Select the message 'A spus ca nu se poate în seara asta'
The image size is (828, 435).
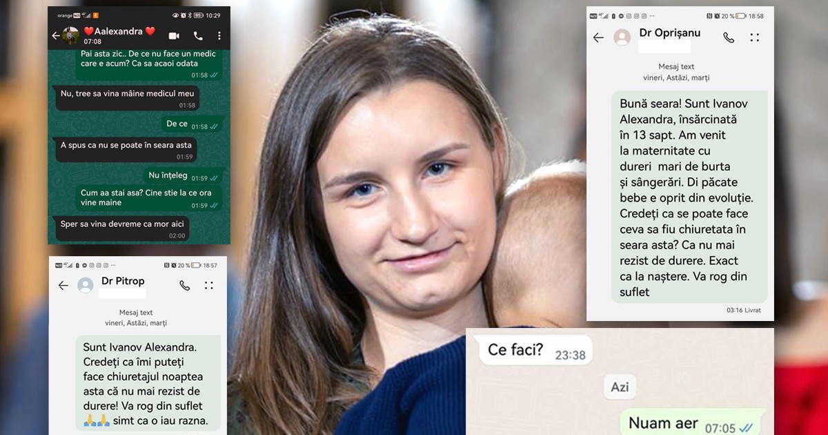tap(126, 149)
